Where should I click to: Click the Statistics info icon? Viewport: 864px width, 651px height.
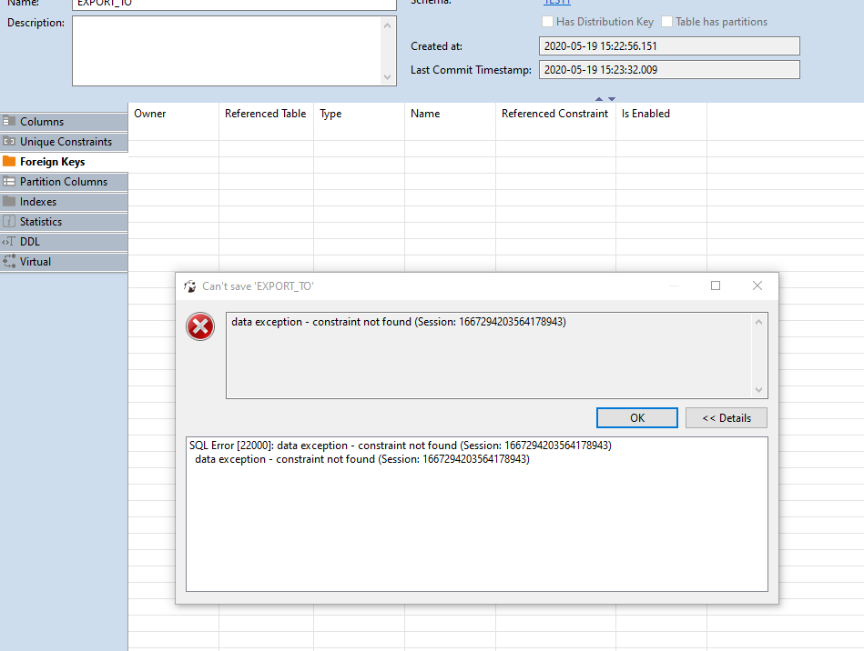[9, 221]
